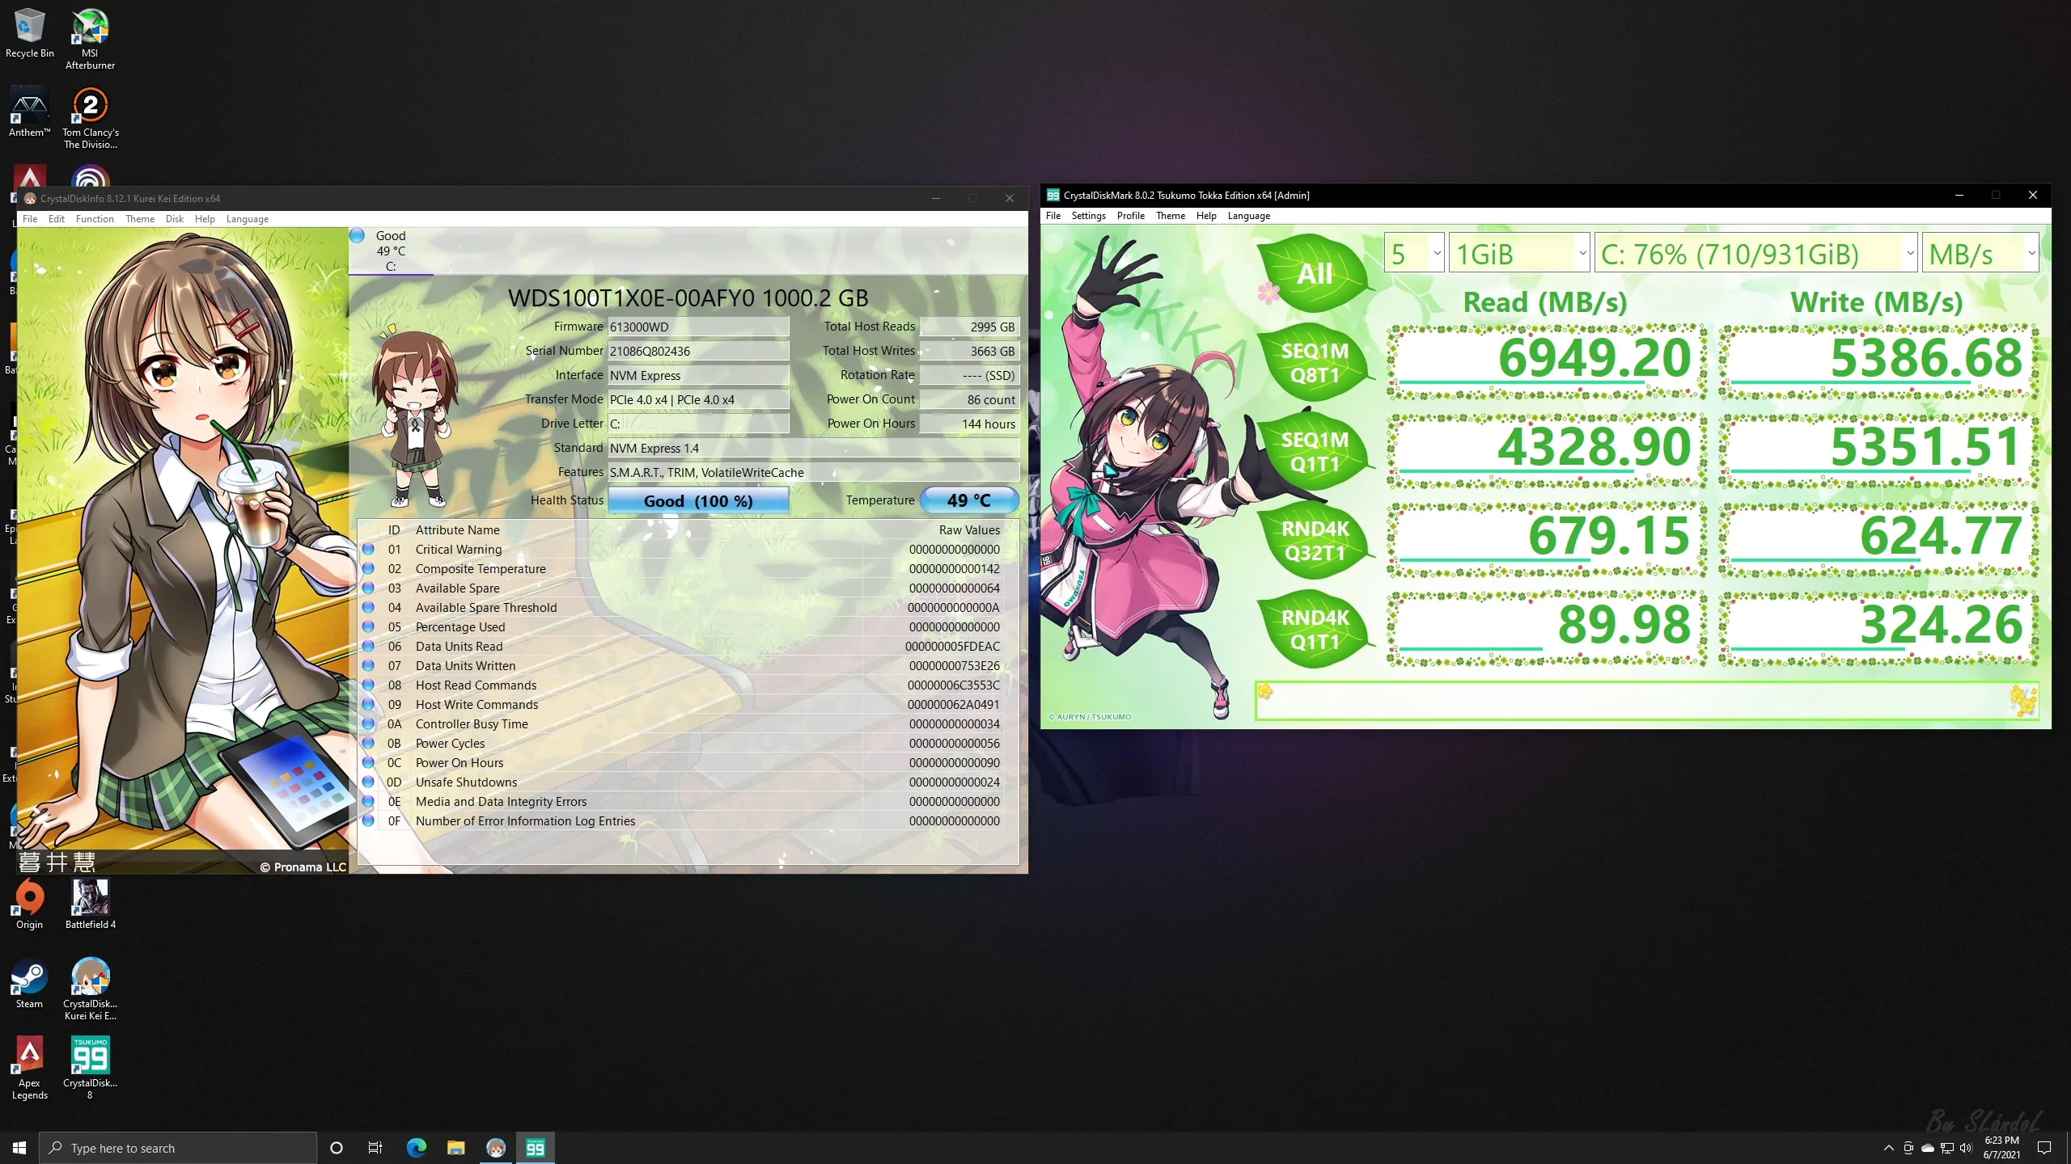Screen dimensions: 2071x1164
Task: Select the Battlefield 4 desktop shortcut
Action: (x=90, y=904)
